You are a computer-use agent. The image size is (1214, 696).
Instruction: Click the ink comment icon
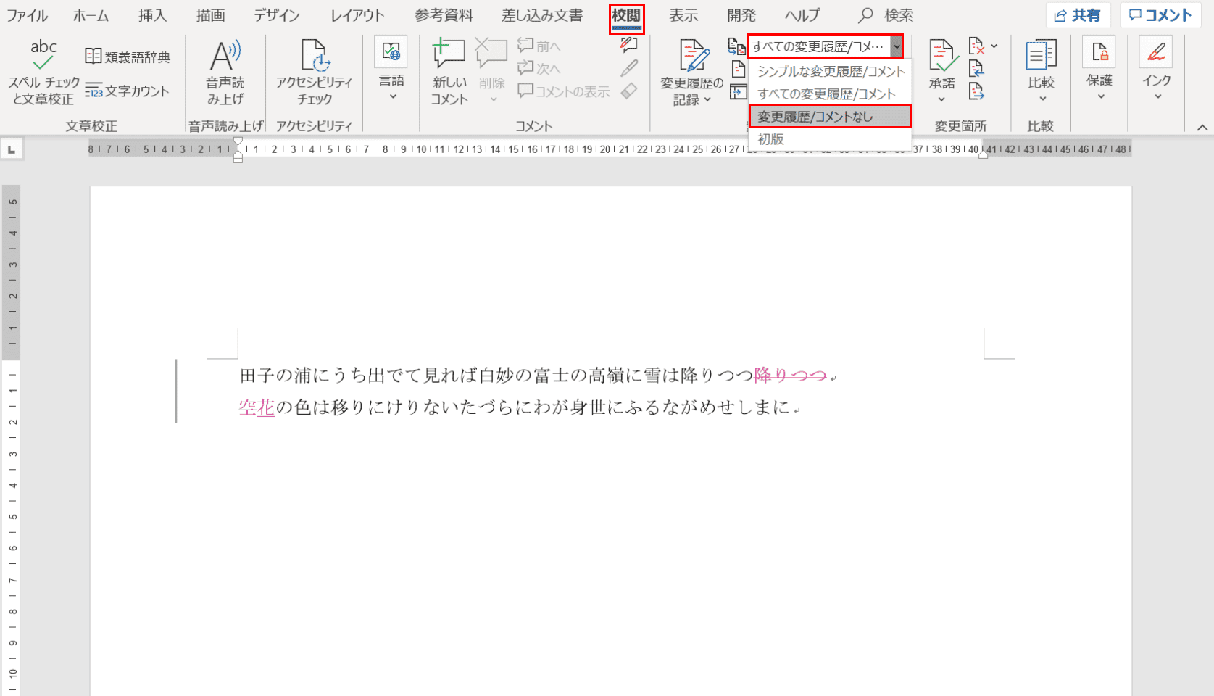point(629,45)
